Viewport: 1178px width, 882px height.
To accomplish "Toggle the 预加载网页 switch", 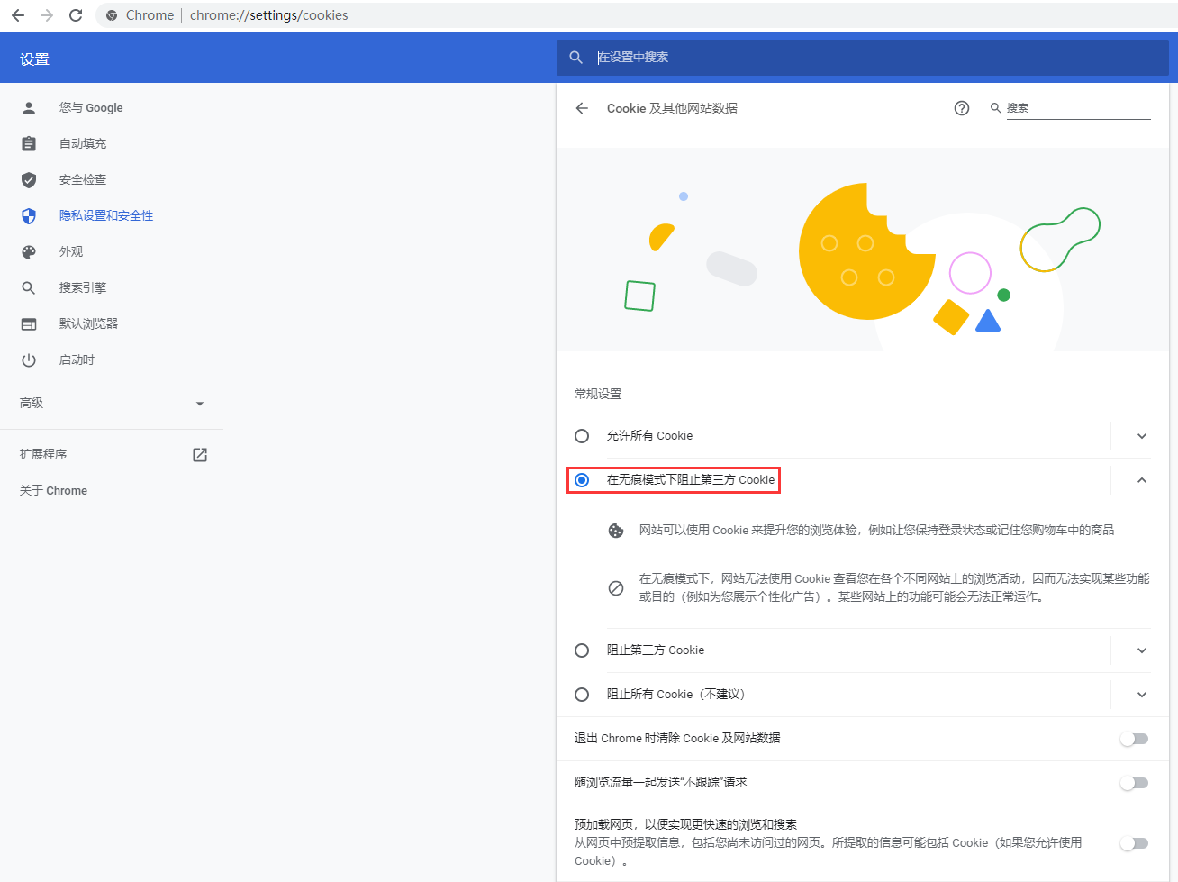I will (x=1134, y=843).
